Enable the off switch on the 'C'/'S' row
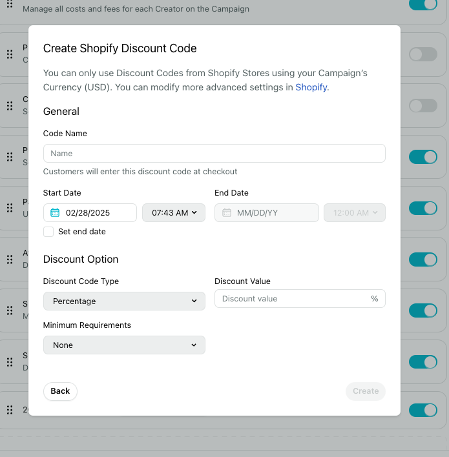The height and width of the screenshot is (457, 449). 423,105
